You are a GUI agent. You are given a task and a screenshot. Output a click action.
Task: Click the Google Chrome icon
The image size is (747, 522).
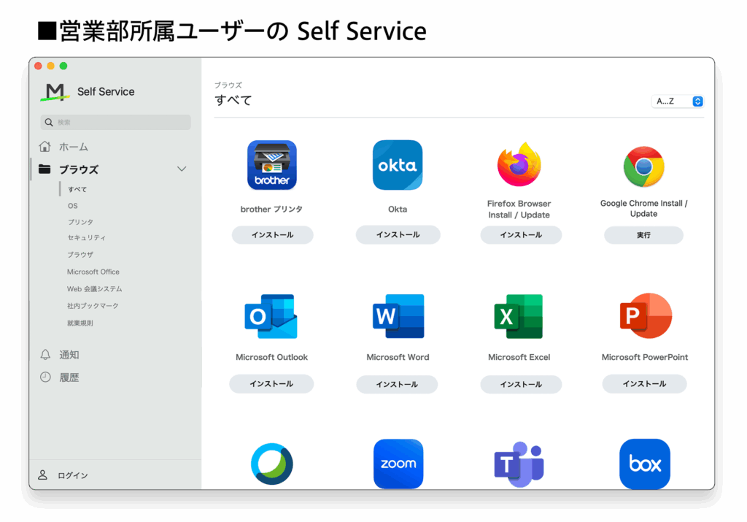pyautogui.click(x=643, y=166)
